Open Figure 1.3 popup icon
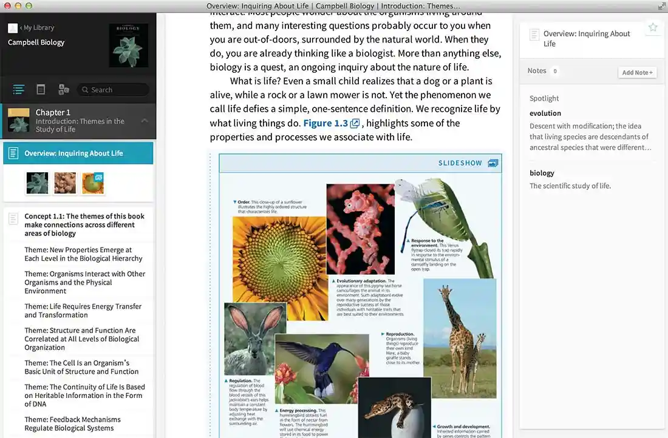The height and width of the screenshot is (438, 668). coord(355,123)
